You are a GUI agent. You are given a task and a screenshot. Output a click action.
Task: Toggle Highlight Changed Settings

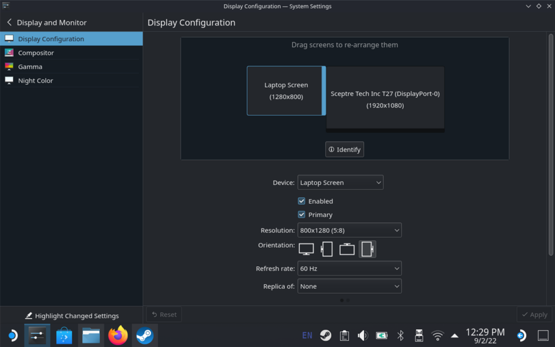[x=72, y=316]
